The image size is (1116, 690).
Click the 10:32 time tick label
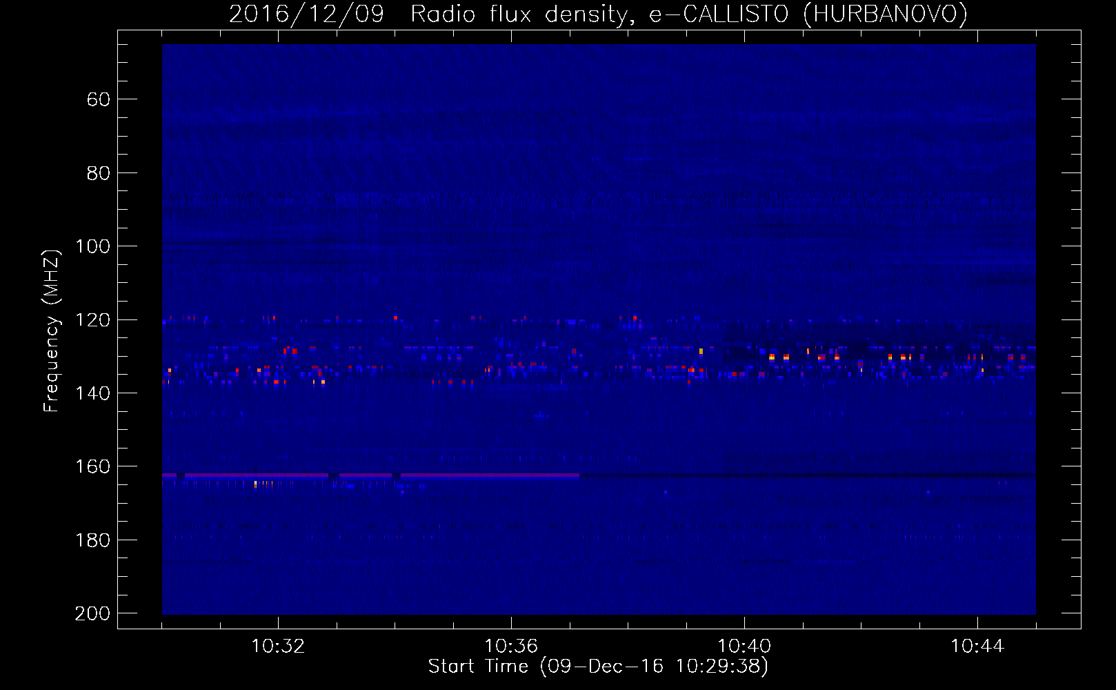(x=278, y=647)
